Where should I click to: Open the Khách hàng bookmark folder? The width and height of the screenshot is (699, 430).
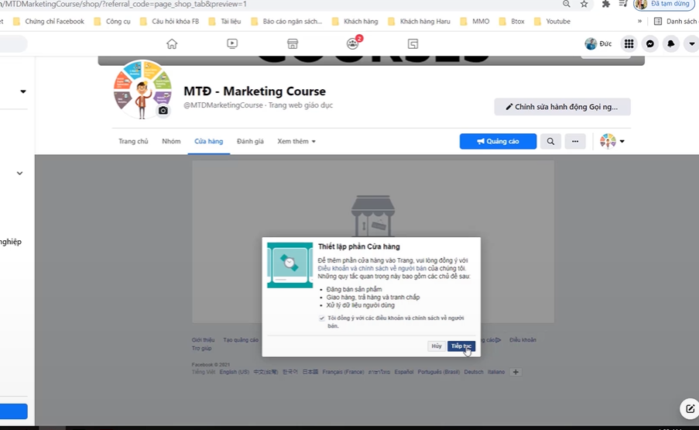(x=355, y=22)
